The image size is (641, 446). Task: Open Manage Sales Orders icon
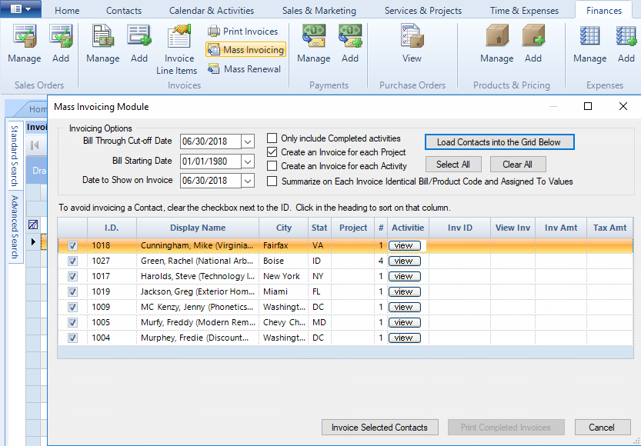click(25, 43)
